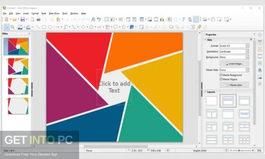Toggle the Master Objects checkbox
This screenshot has width=265, height=159.
tap(221, 79)
